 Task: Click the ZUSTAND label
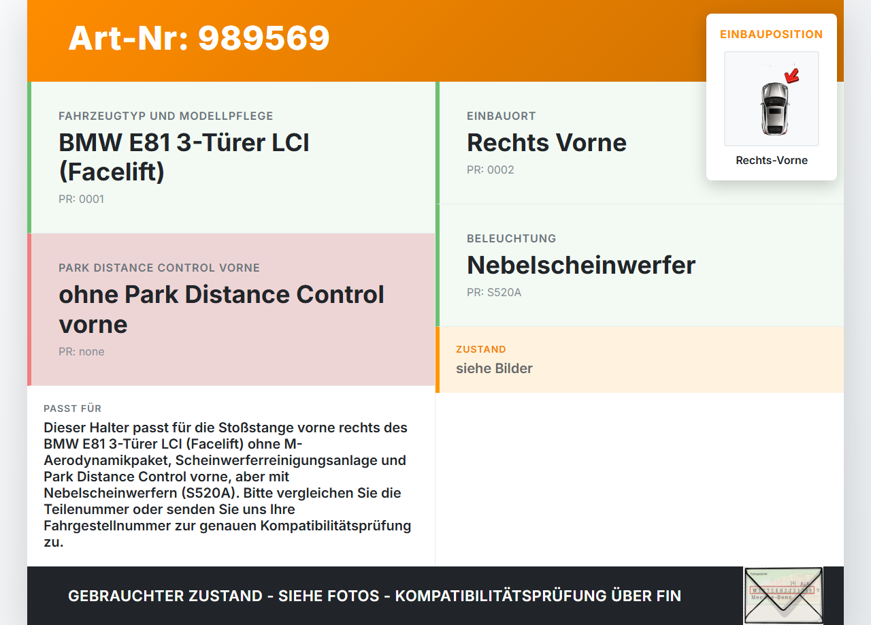pyautogui.click(x=481, y=349)
